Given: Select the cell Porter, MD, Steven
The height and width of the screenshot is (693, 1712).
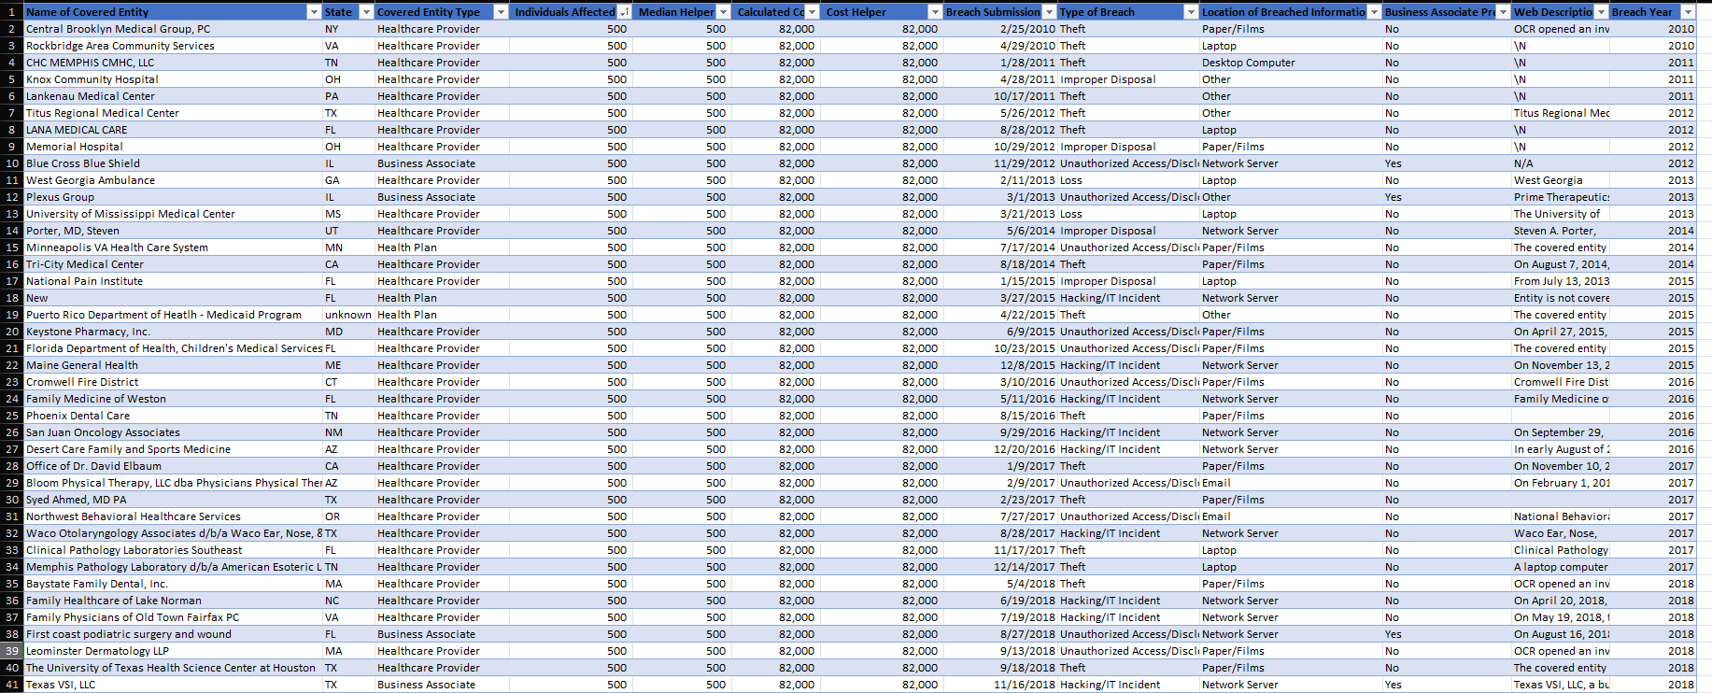Looking at the screenshot, I should point(173,231).
